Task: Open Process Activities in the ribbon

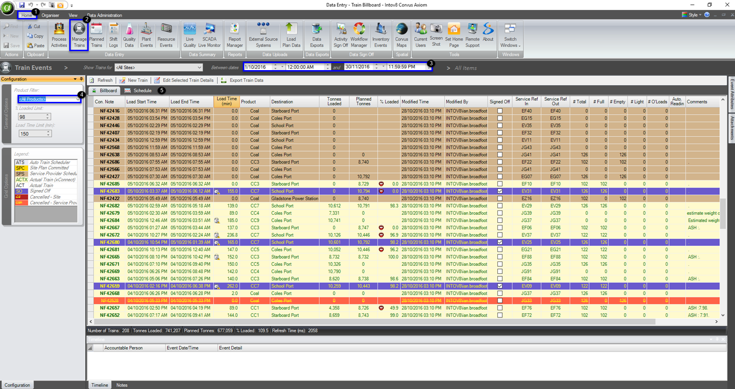Action: 59,35
